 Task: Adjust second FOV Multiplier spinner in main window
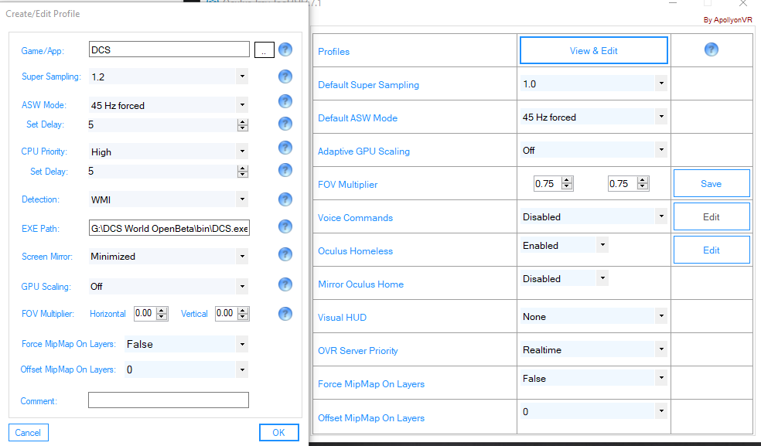point(643,183)
